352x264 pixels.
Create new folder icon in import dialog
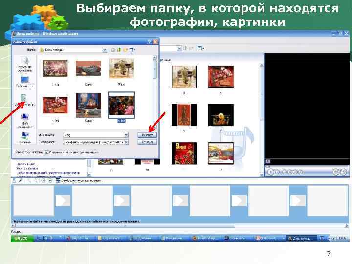tap(125, 50)
